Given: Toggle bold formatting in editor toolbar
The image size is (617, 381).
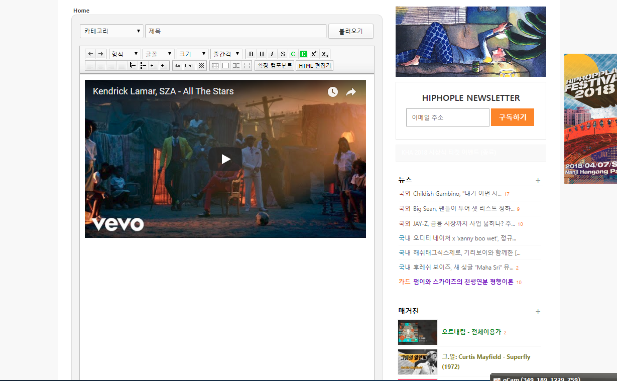Looking at the screenshot, I should tap(251, 54).
